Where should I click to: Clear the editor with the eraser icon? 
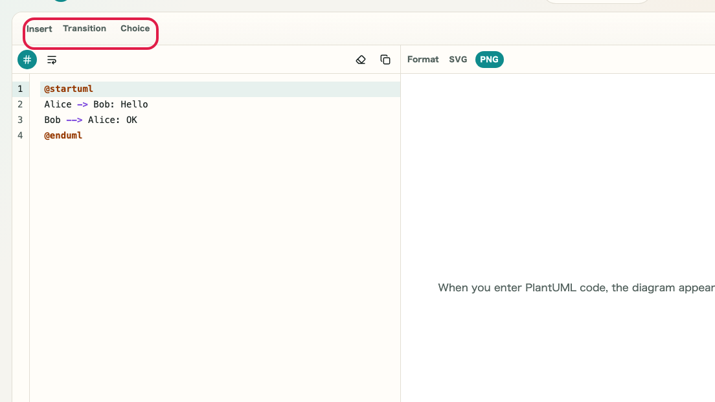[x=361, y=60]
